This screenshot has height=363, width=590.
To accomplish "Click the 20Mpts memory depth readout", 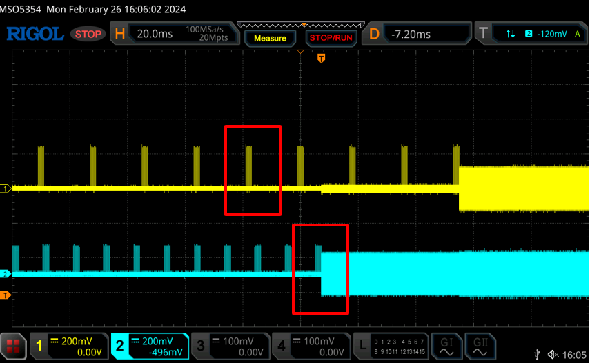I will [x=213, y=38].
